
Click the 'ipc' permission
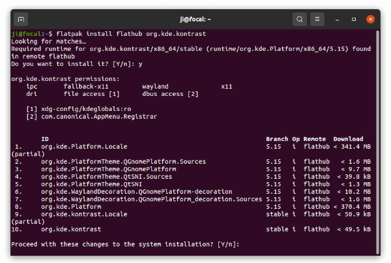pos(32,86)
